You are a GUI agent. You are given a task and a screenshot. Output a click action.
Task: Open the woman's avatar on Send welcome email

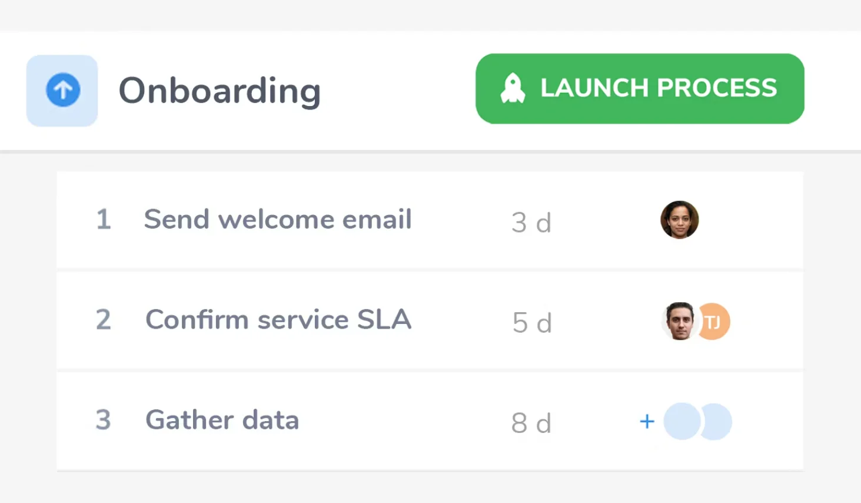pos(679,220)
